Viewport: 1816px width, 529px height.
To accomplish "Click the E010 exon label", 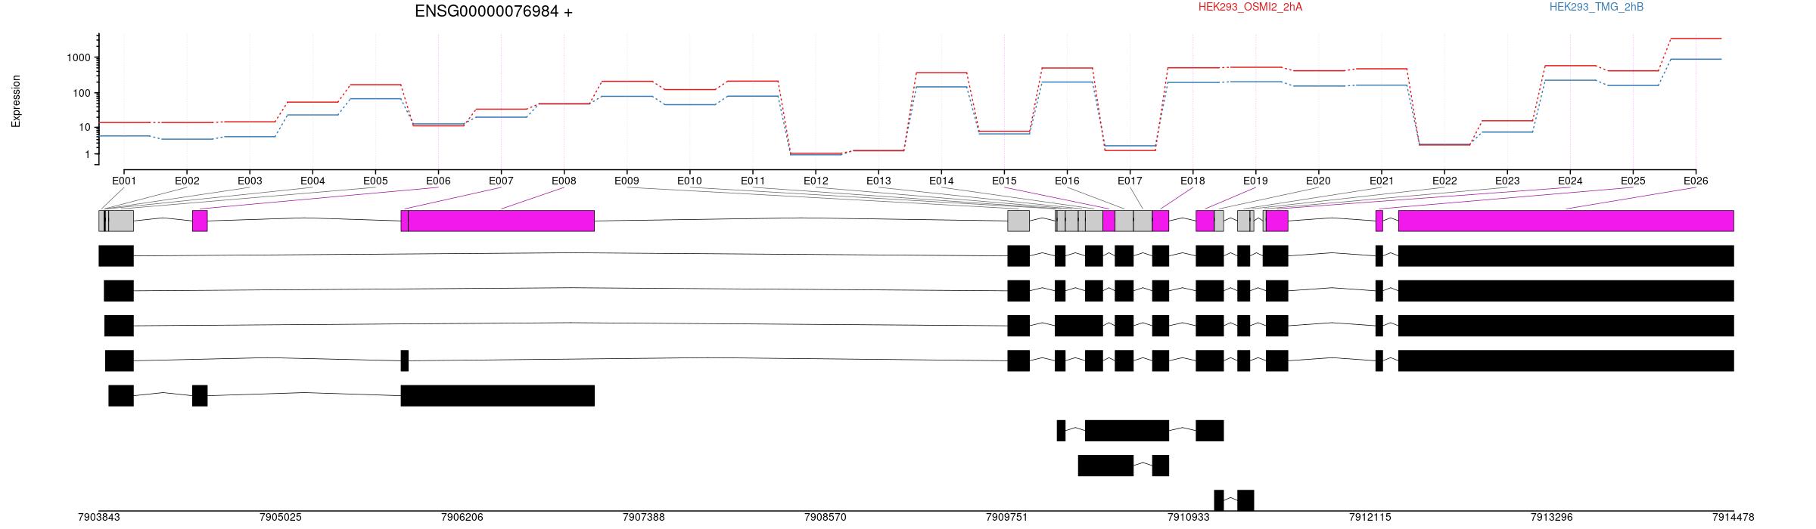I will pos(689,181).
